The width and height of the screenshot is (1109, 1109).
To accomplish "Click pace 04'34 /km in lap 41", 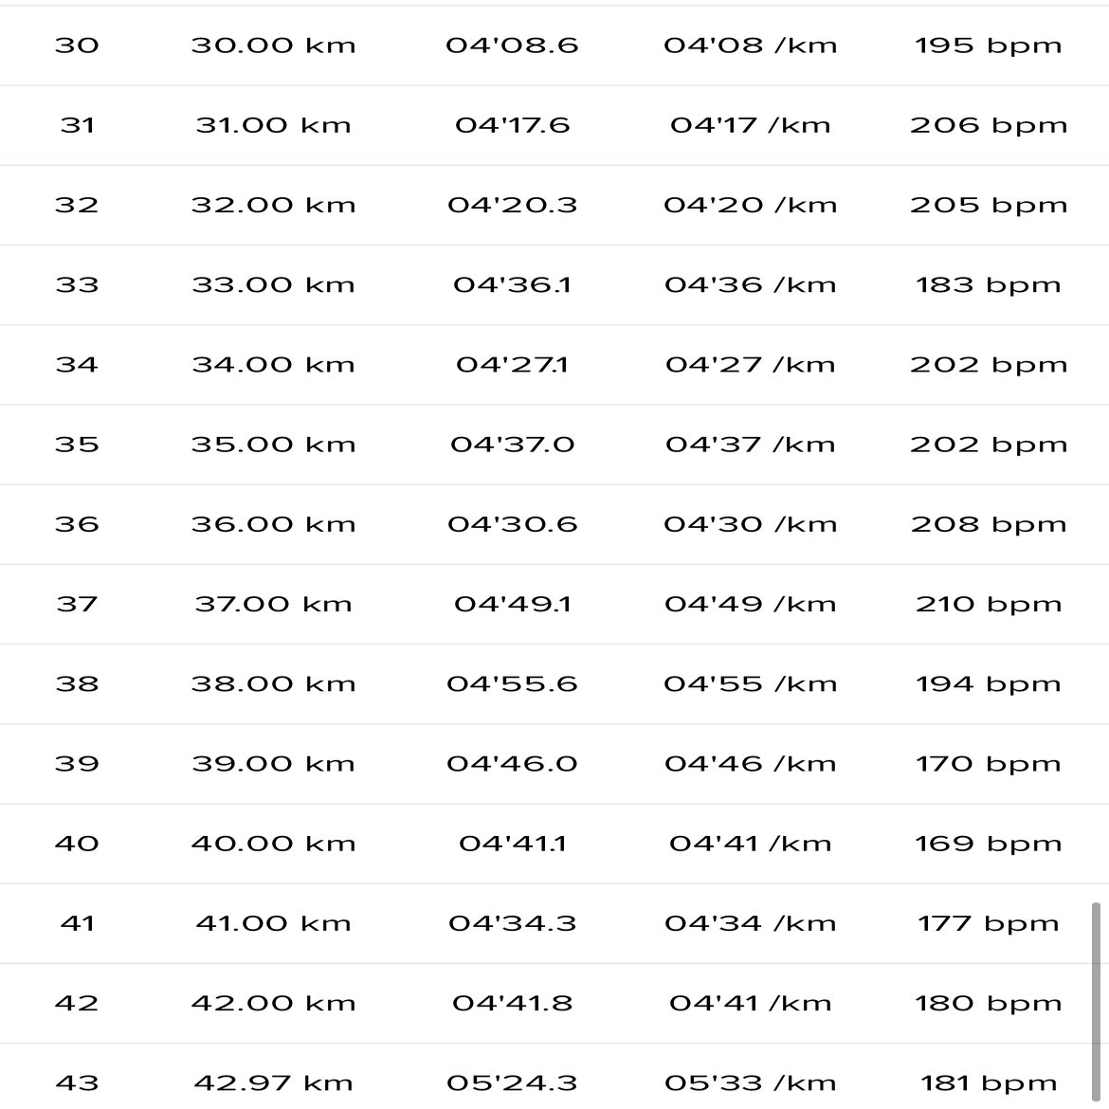I will click(750, 924).
